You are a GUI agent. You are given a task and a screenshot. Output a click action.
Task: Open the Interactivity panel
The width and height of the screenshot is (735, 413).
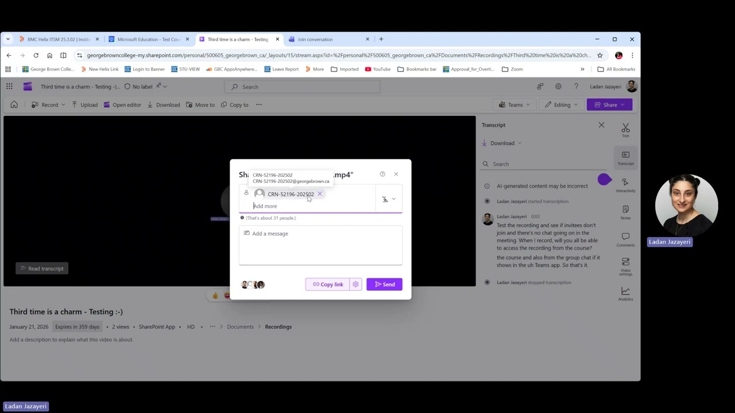coord(625,185)
